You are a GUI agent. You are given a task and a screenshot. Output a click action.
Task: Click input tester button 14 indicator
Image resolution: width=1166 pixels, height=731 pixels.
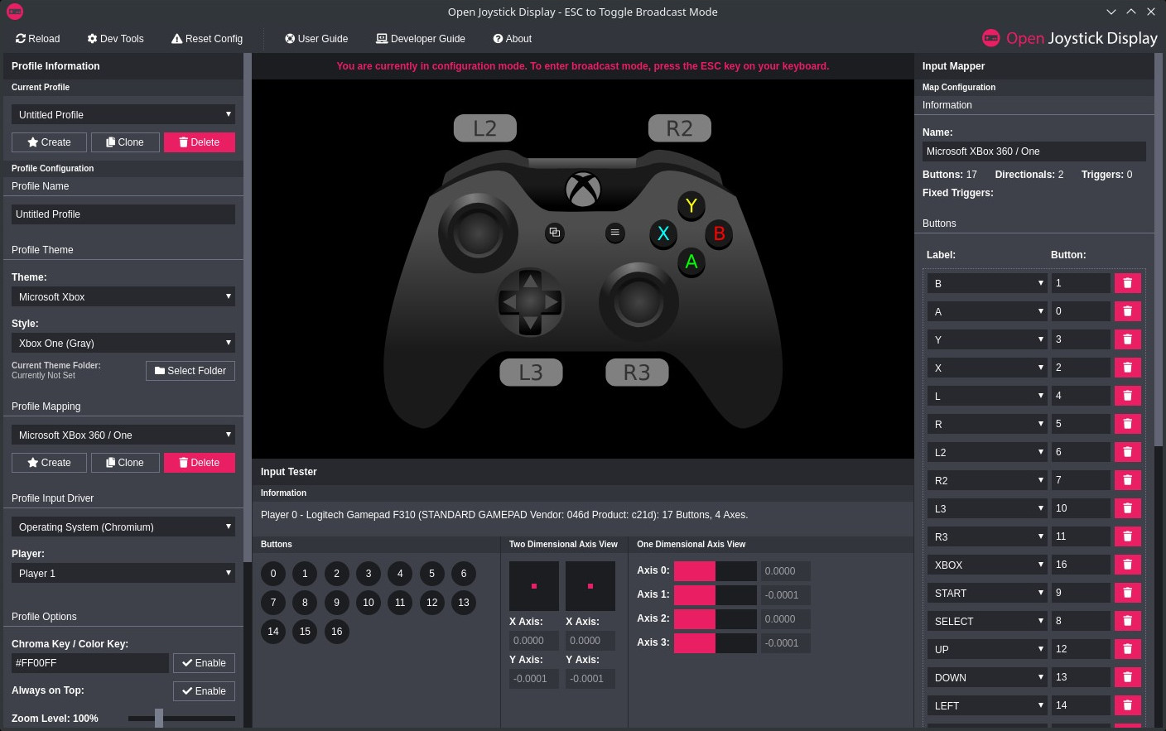[273, 632]
